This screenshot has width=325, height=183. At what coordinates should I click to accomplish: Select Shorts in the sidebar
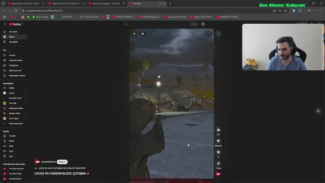pos(14,37)
